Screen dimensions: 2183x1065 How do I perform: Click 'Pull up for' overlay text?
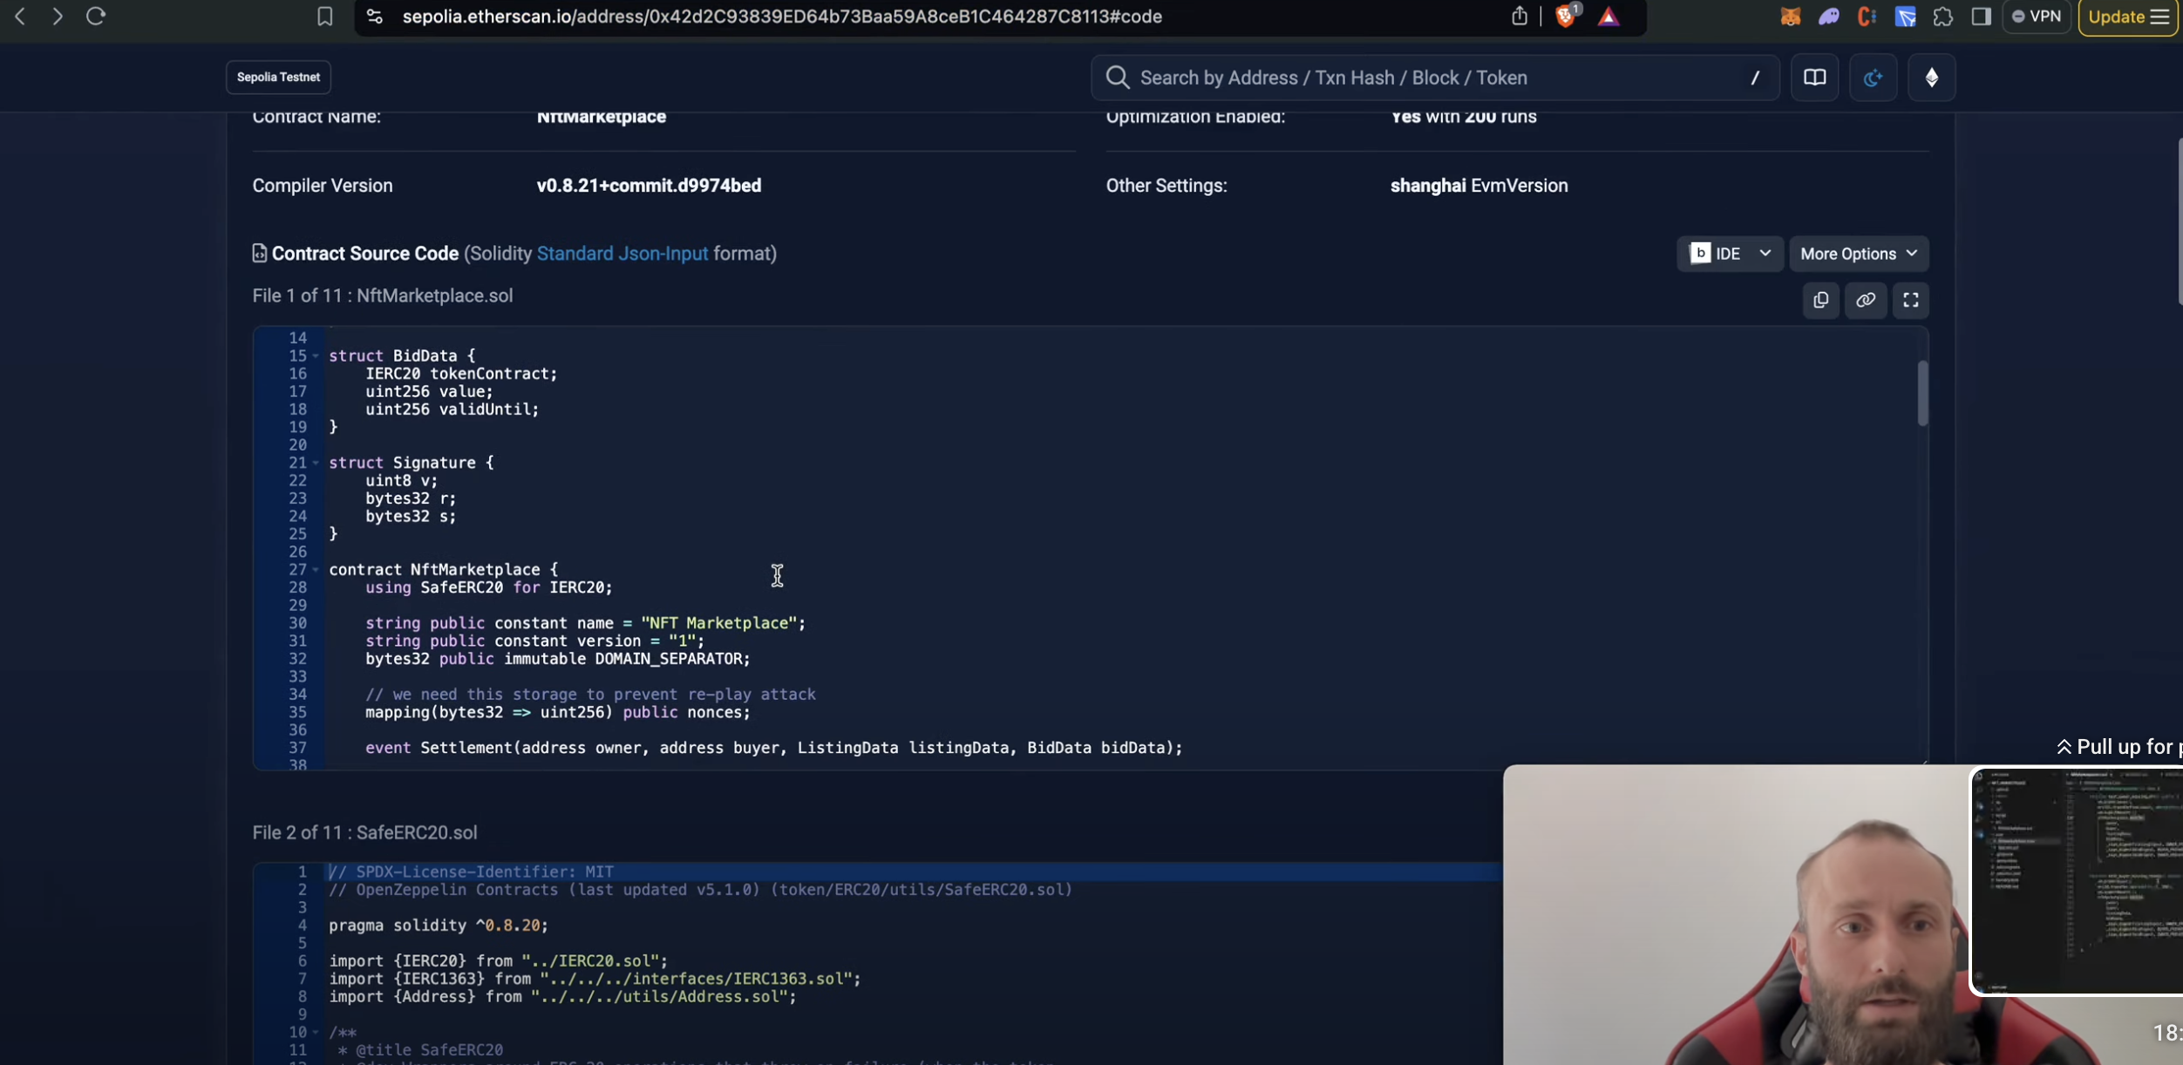(x=2120, y=747)
